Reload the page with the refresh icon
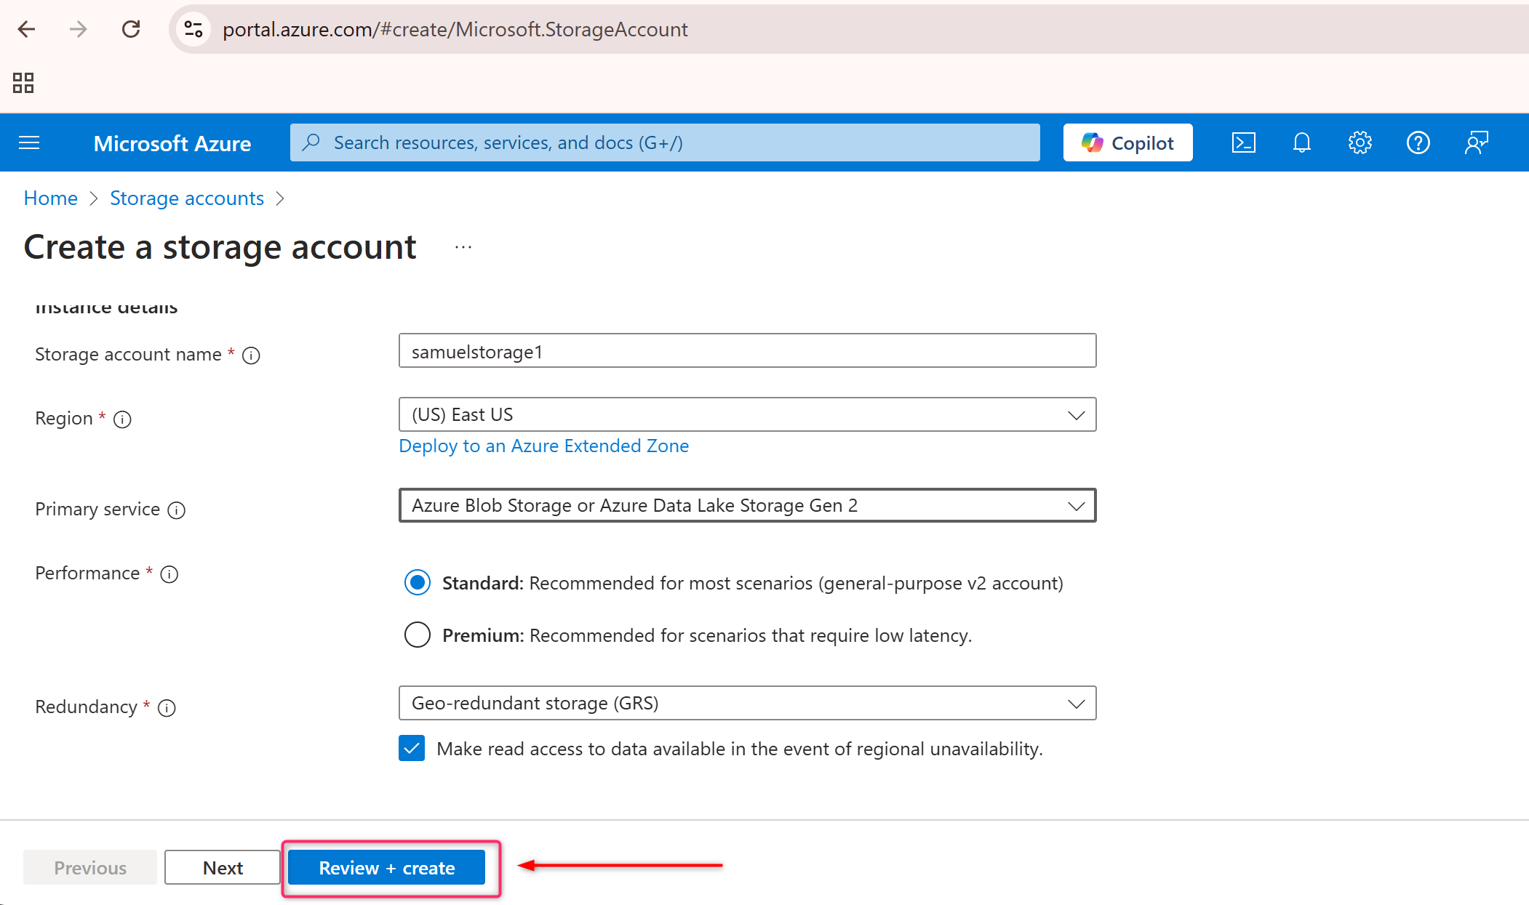 [131, 29]
